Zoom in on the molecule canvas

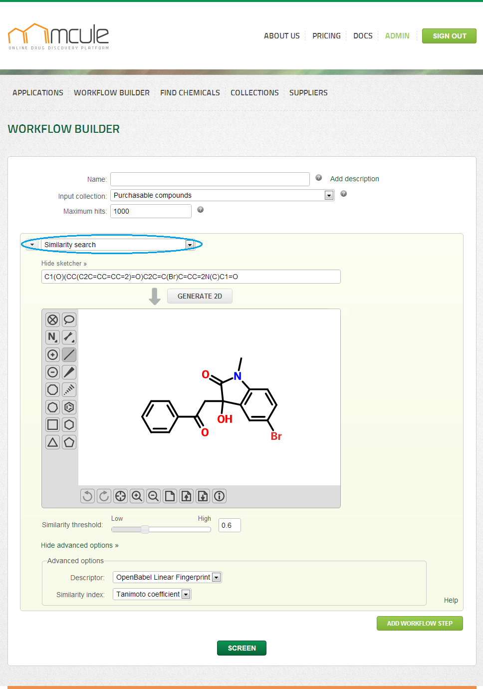(x=137, y=496)
